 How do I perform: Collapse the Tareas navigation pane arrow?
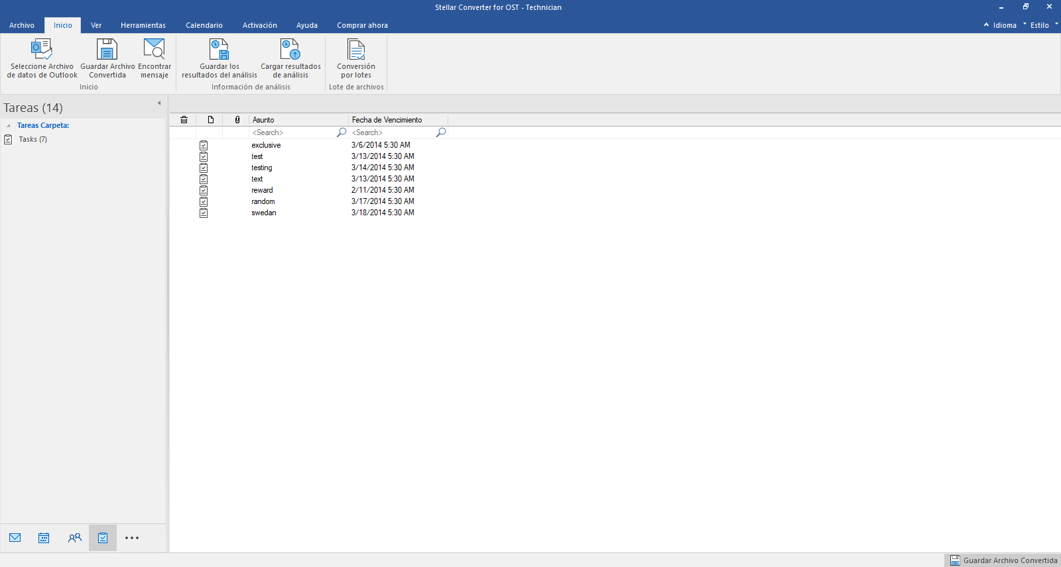coord(159,103)
